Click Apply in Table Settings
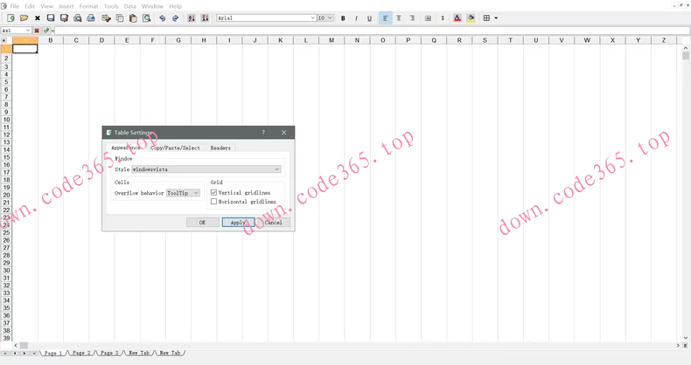The height and width of the screenshot is (365, 691). [x=238, y=223]
